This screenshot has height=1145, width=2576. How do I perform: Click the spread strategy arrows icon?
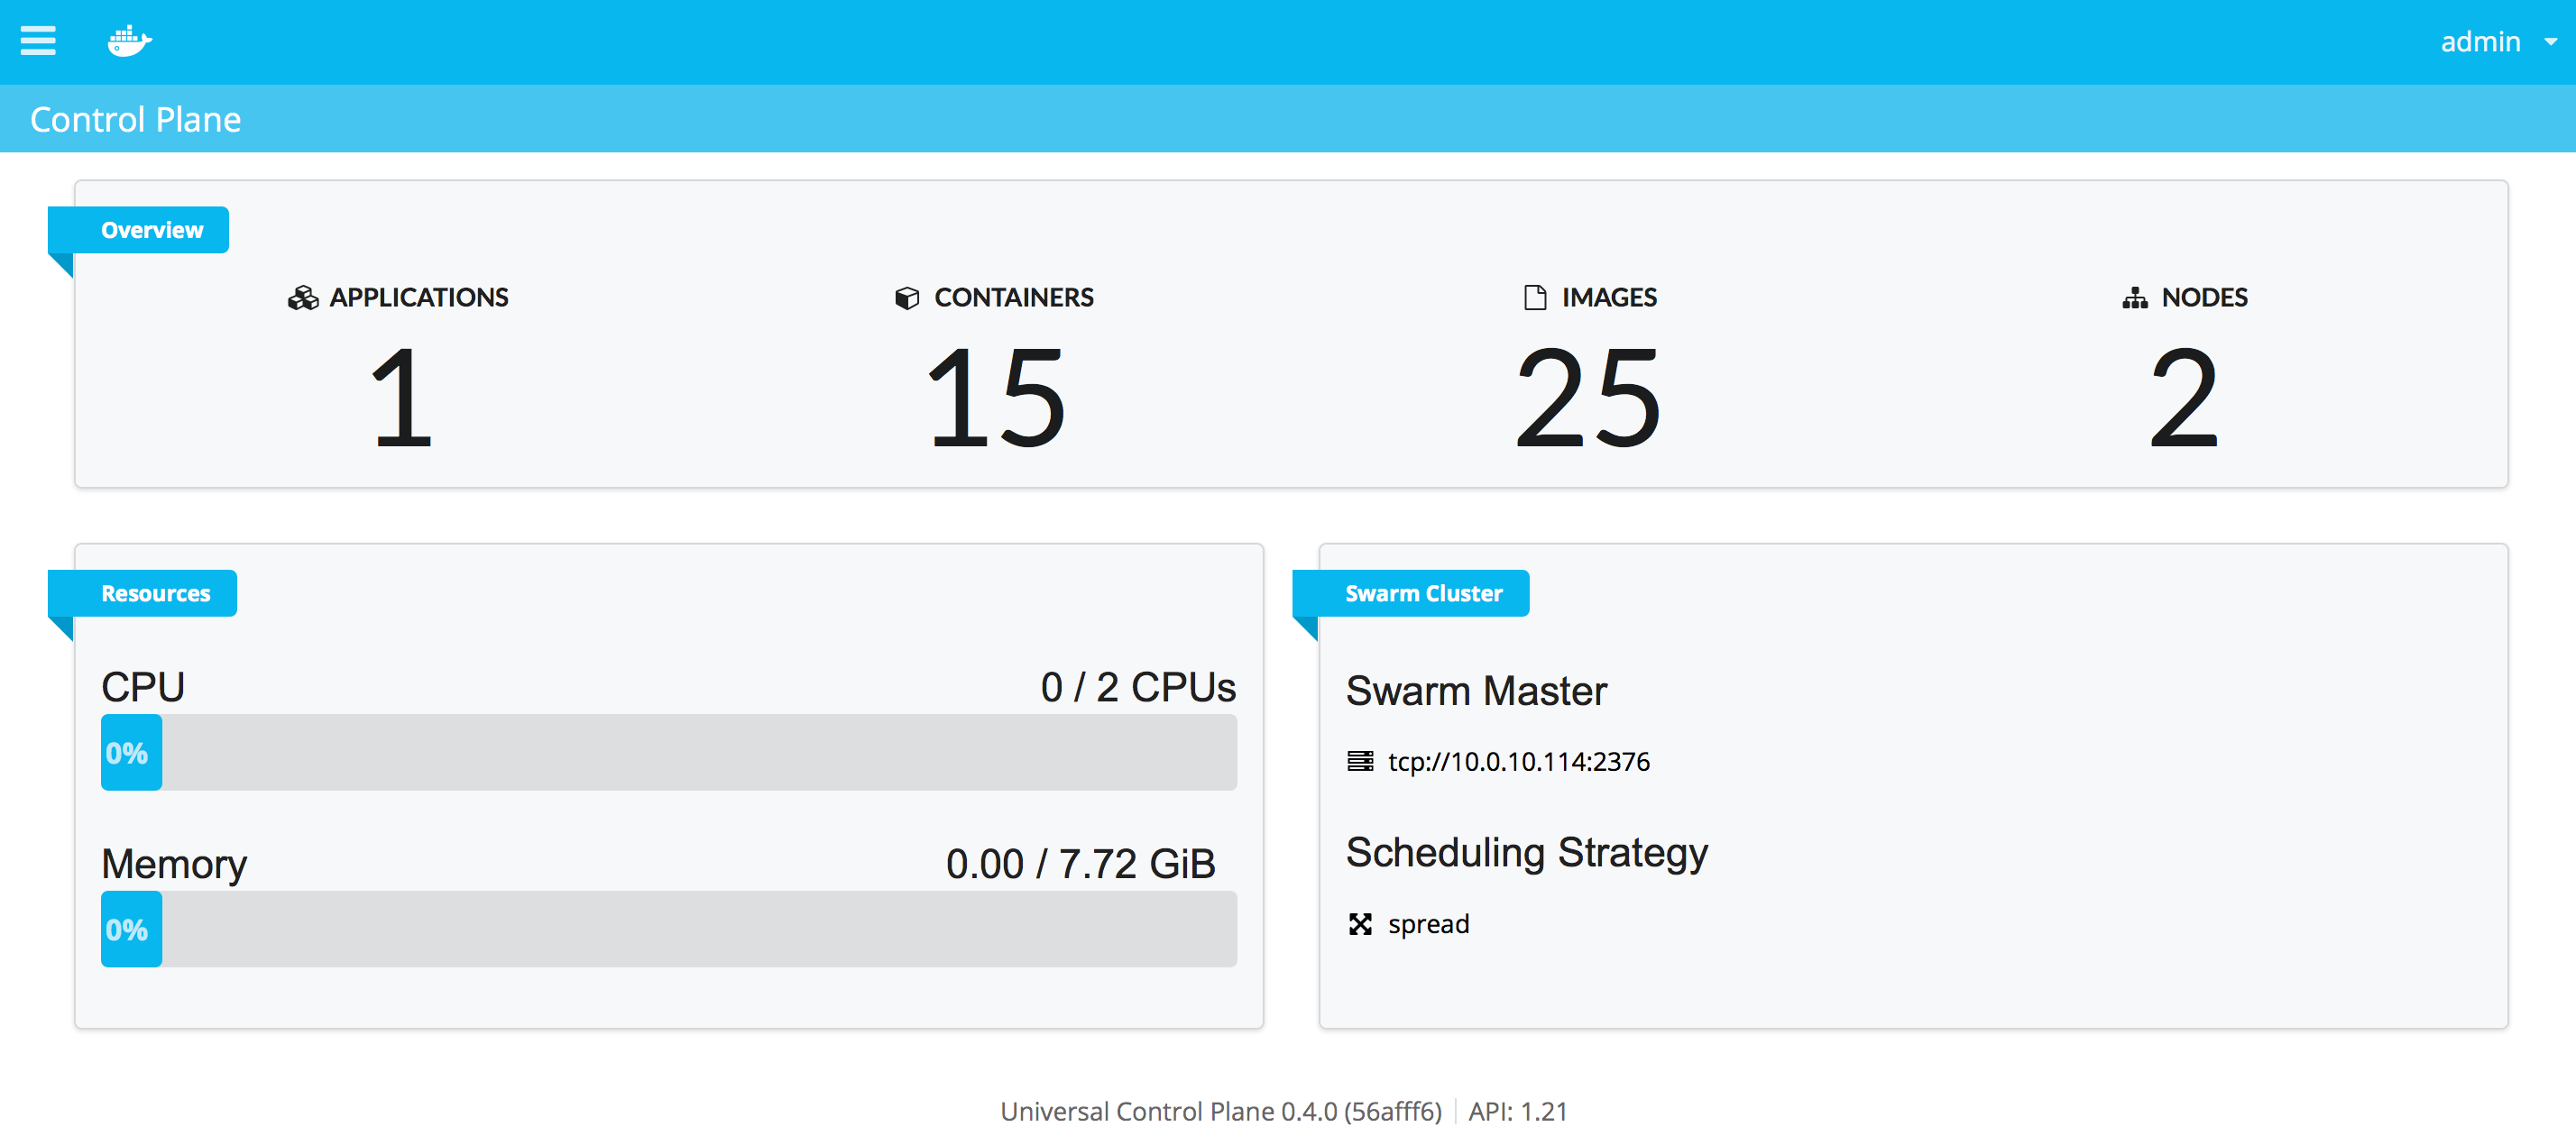tap(1360, 924)
